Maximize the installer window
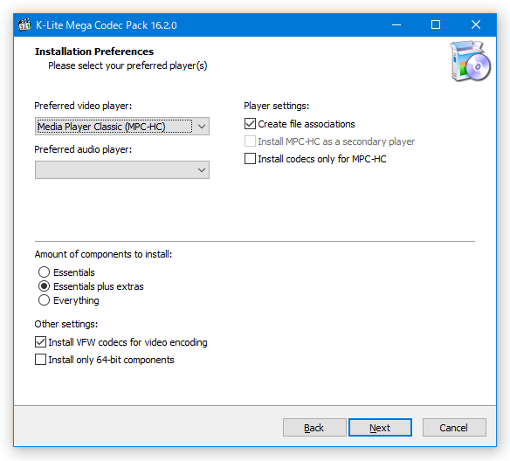510x461 pixels. (x=436, y=24)
